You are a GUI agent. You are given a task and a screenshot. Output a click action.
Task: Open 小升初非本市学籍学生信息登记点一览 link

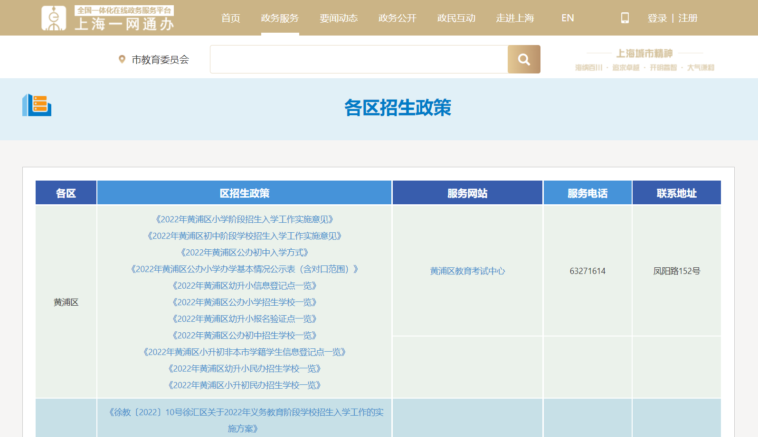click(x=245, y=352)
